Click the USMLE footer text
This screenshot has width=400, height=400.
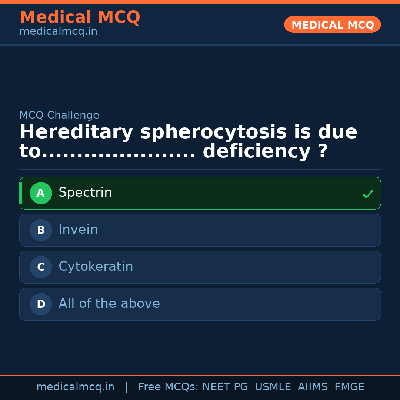(273, 387)
